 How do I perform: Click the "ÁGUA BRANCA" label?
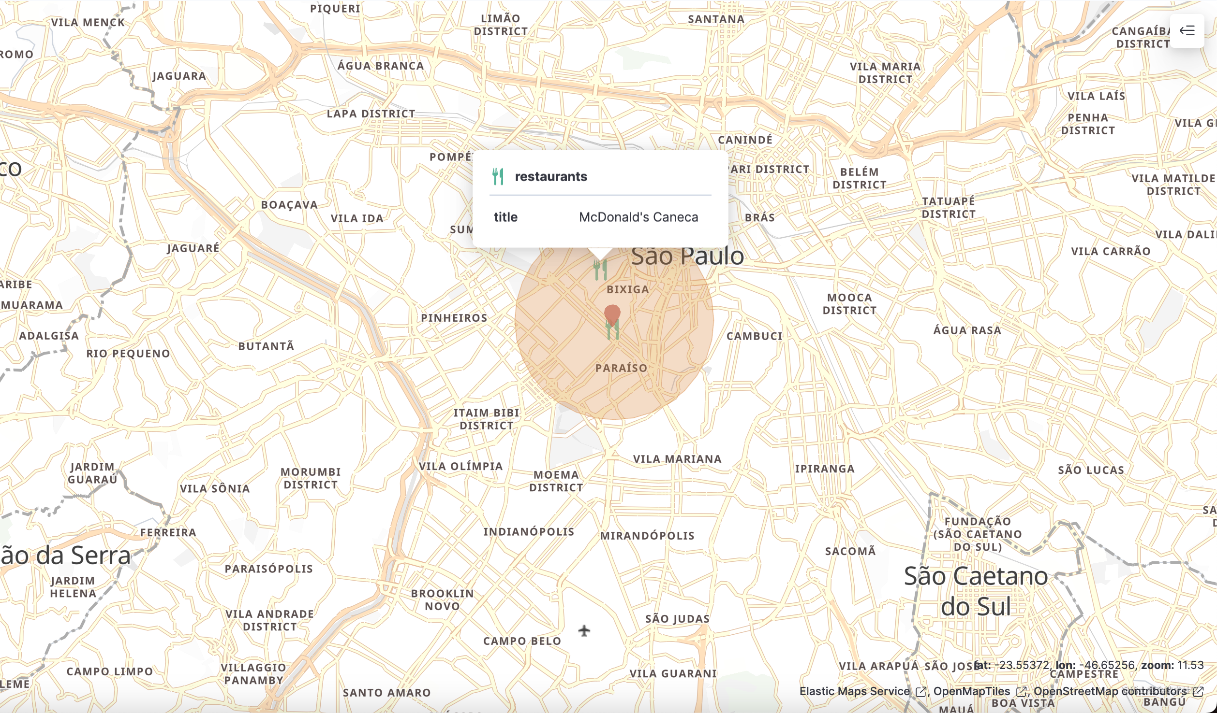point(381,66)
